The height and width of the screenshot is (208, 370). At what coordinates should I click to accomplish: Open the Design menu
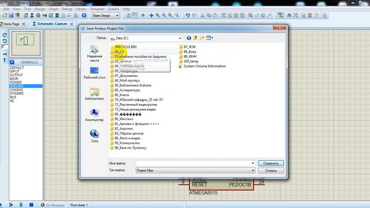coord(40,9)
